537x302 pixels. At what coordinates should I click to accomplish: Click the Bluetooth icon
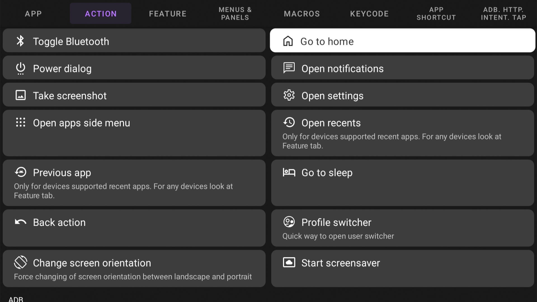click(20, 41)
